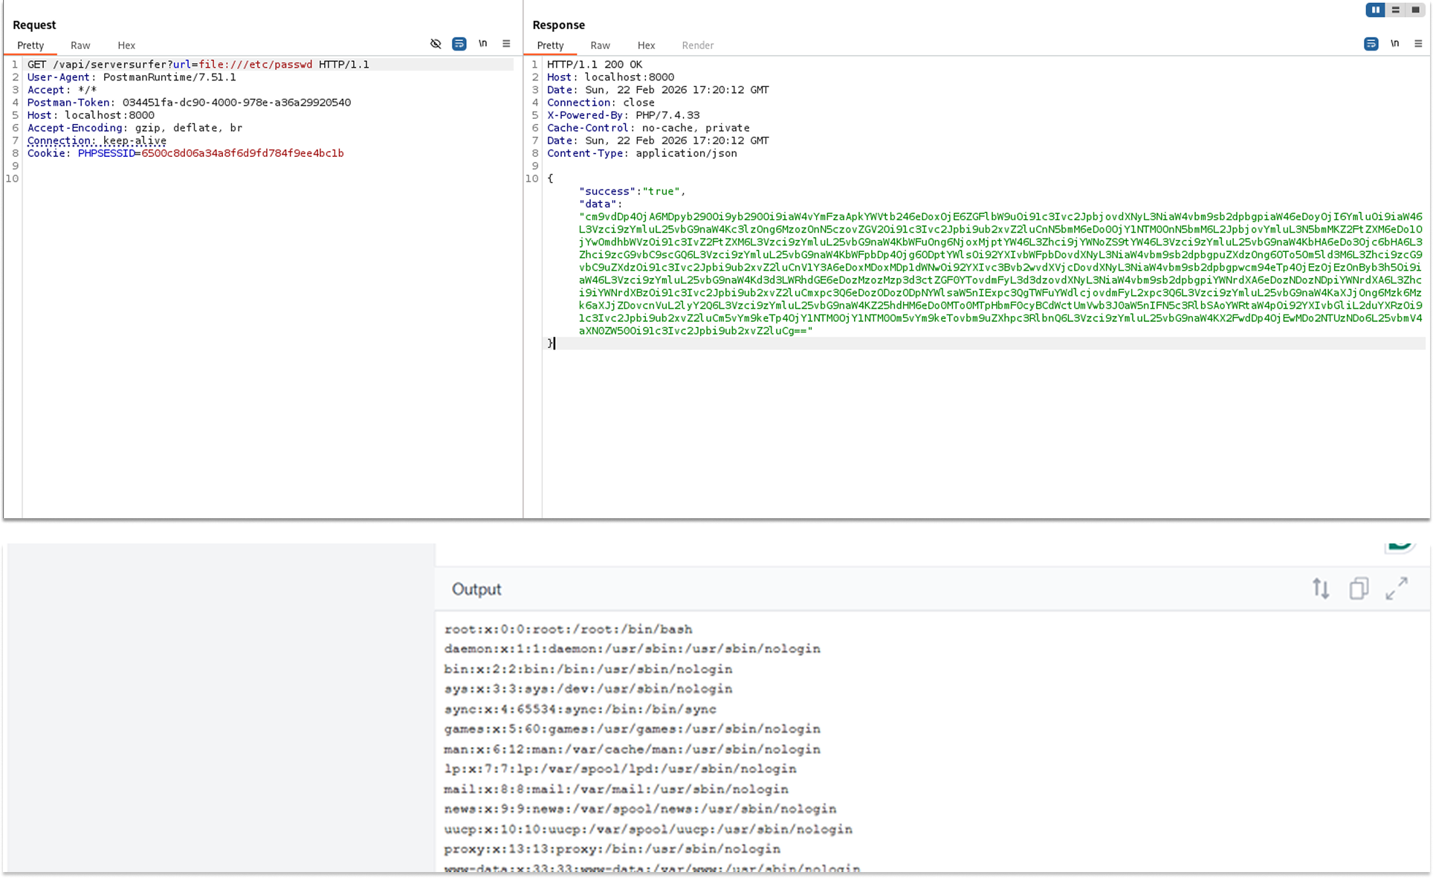1433x878 pixels.
Task: Toggle word wrap in Request panel
Action: tap(459, 44)
